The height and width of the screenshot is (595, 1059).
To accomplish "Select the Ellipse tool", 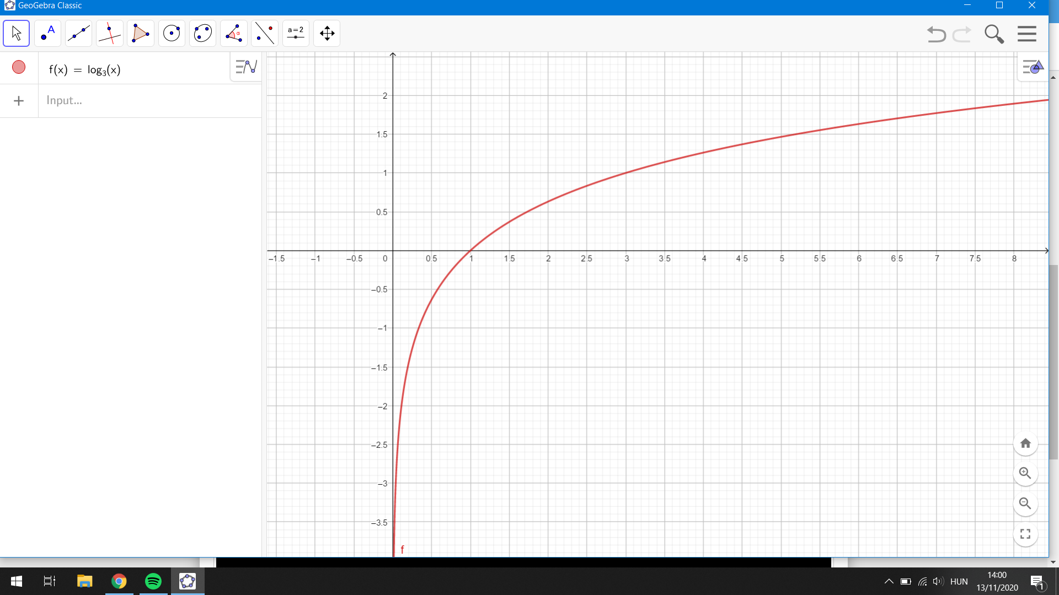I will [202, 34].
